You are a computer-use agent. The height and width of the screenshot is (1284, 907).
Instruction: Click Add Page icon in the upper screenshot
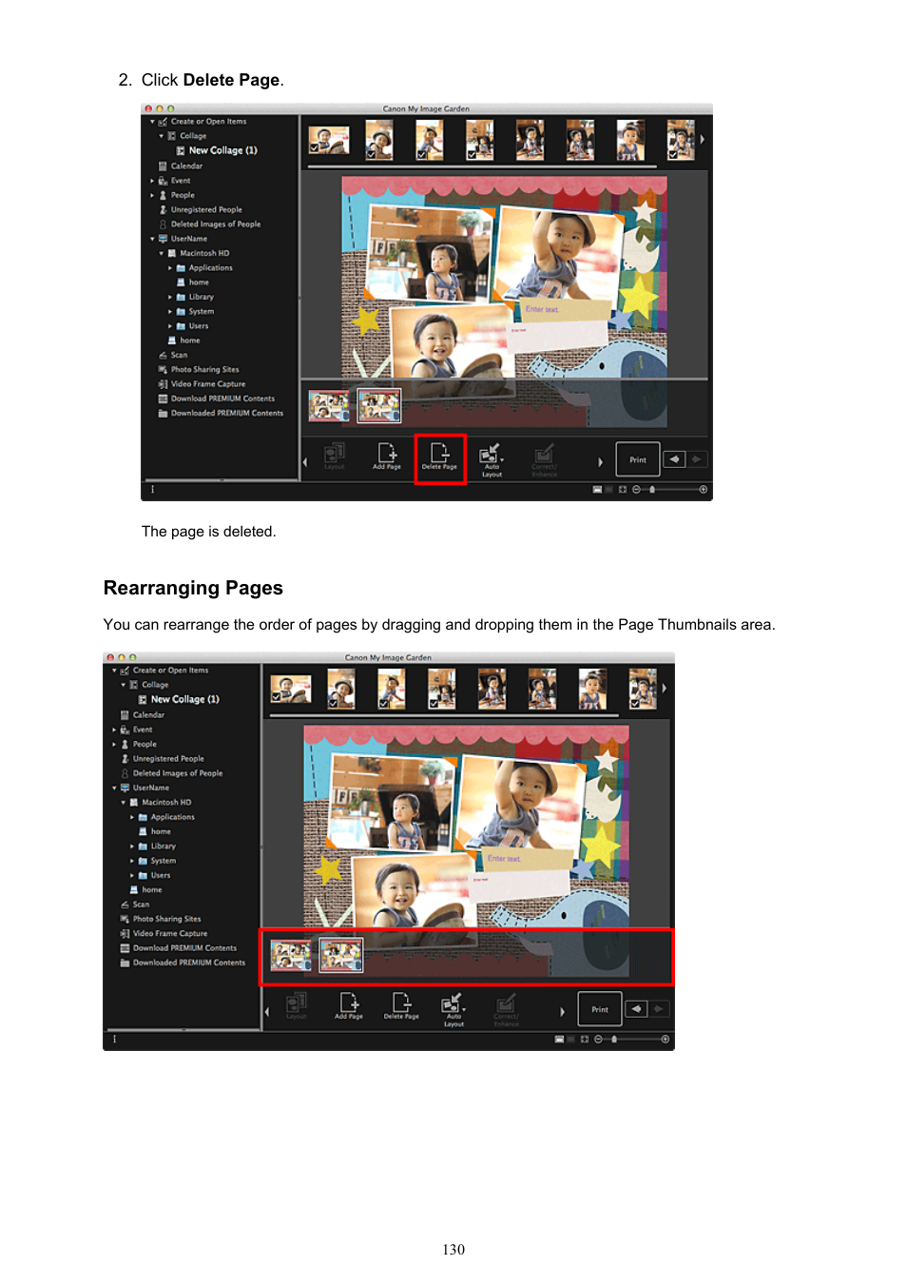(387, 456)
